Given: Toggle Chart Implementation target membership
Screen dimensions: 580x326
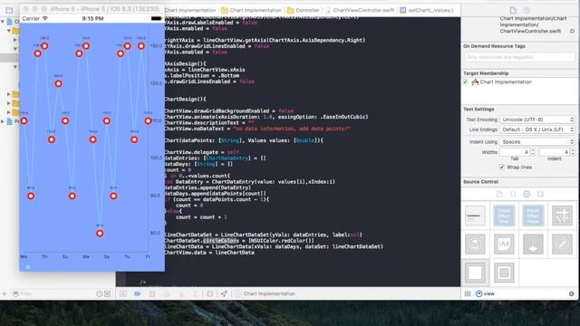Looking at the screenshot, I should pyautogui.click(x=465, y=82).
